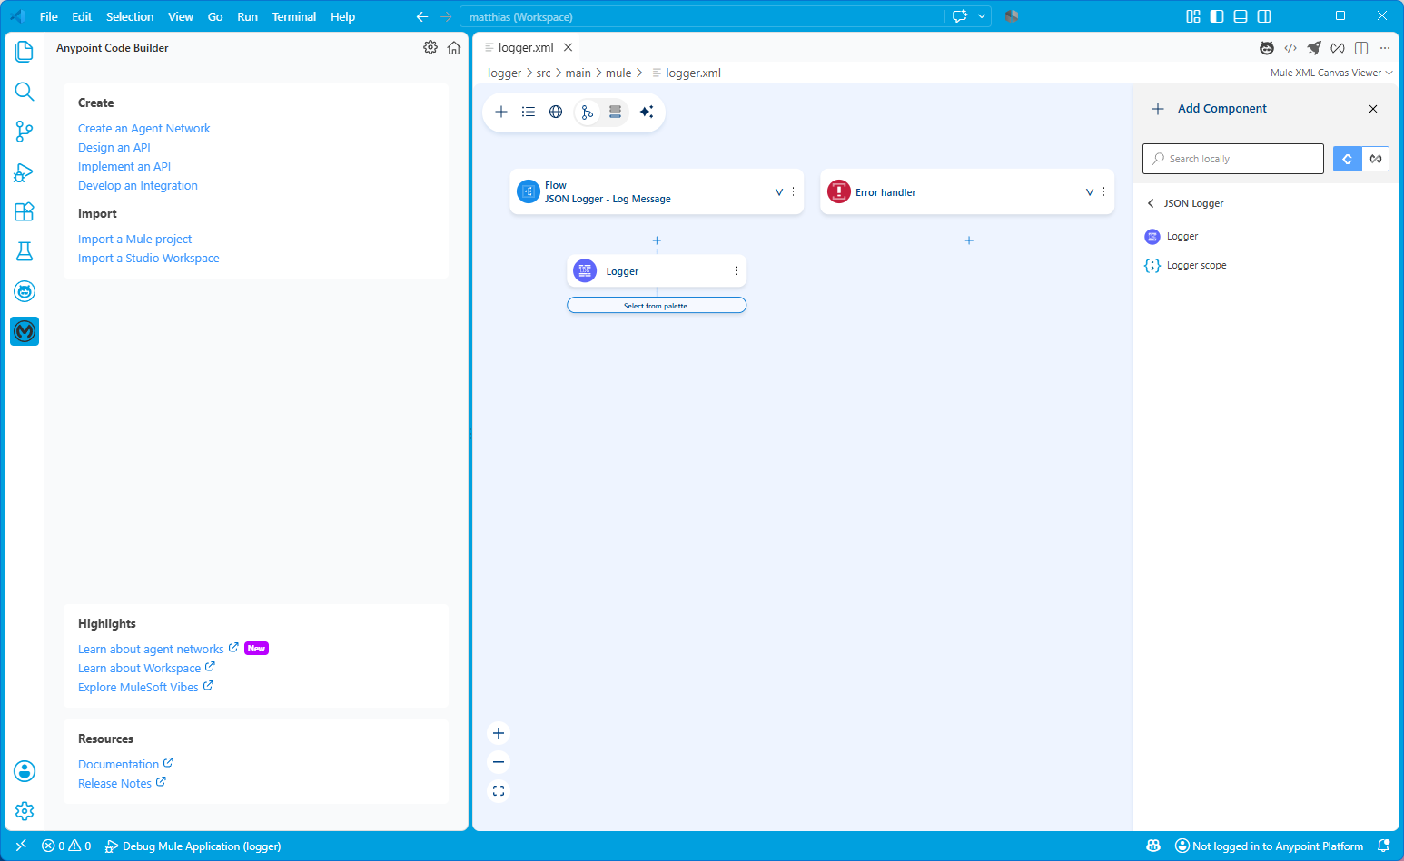Zoom in the canvas with plus button

499,733
